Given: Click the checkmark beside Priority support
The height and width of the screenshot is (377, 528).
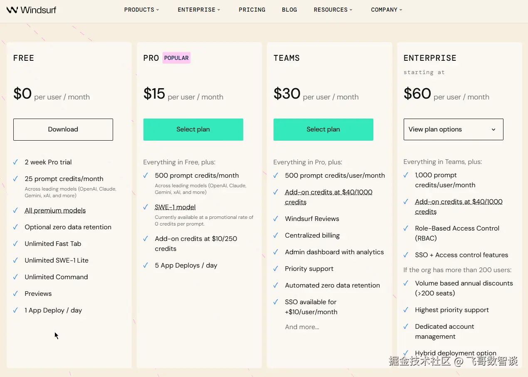Looking at the screenshot, I should click(276, 269).
